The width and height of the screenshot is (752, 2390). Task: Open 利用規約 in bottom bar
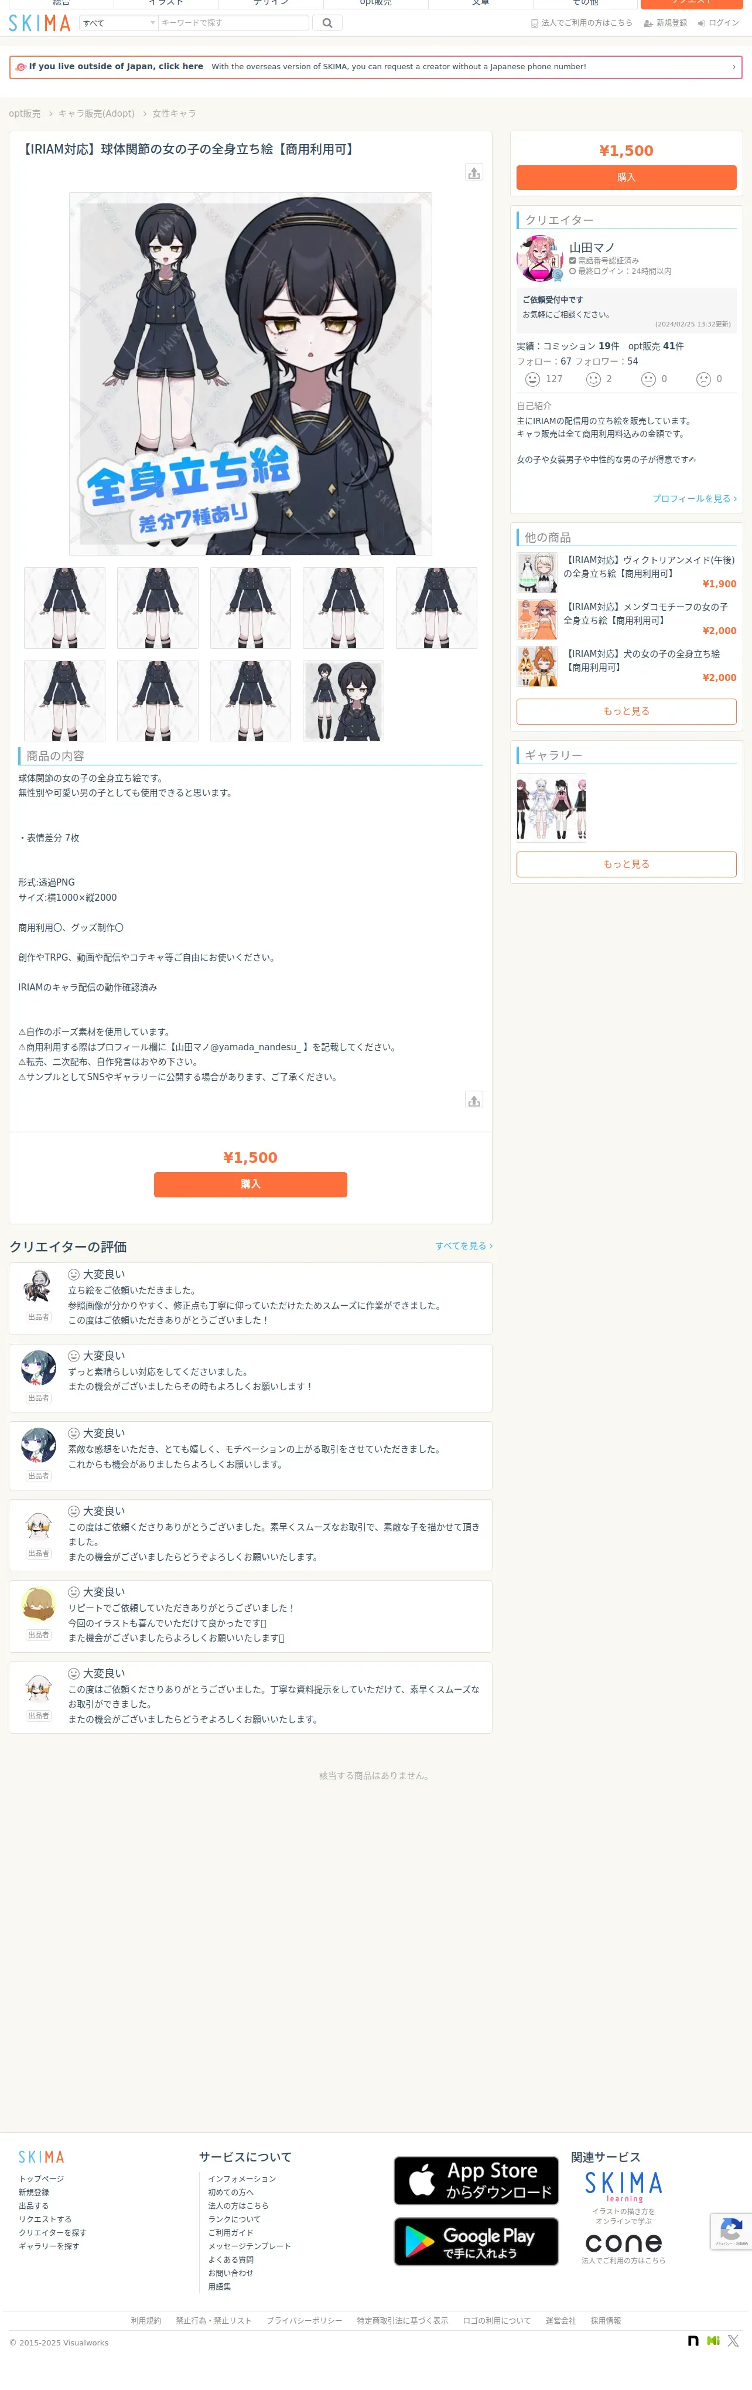tap(146, 2320)
